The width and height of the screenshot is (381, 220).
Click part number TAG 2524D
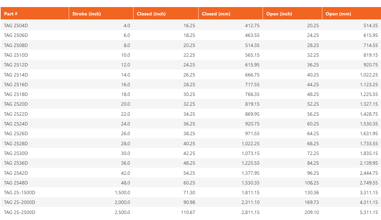[16, 124]
